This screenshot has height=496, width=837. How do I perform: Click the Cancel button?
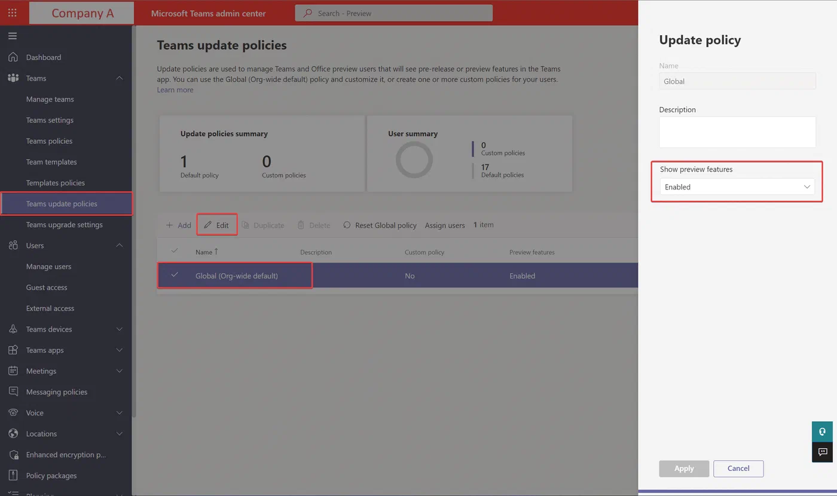click(x=738, y=469)
